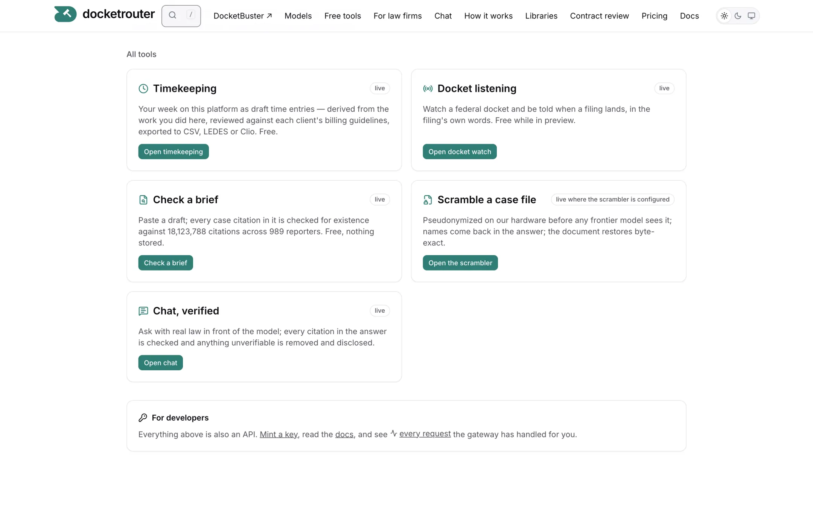Switch to dark theme moon icon
The height and width of the screenshot is (508, 813).
pos(738,16)
